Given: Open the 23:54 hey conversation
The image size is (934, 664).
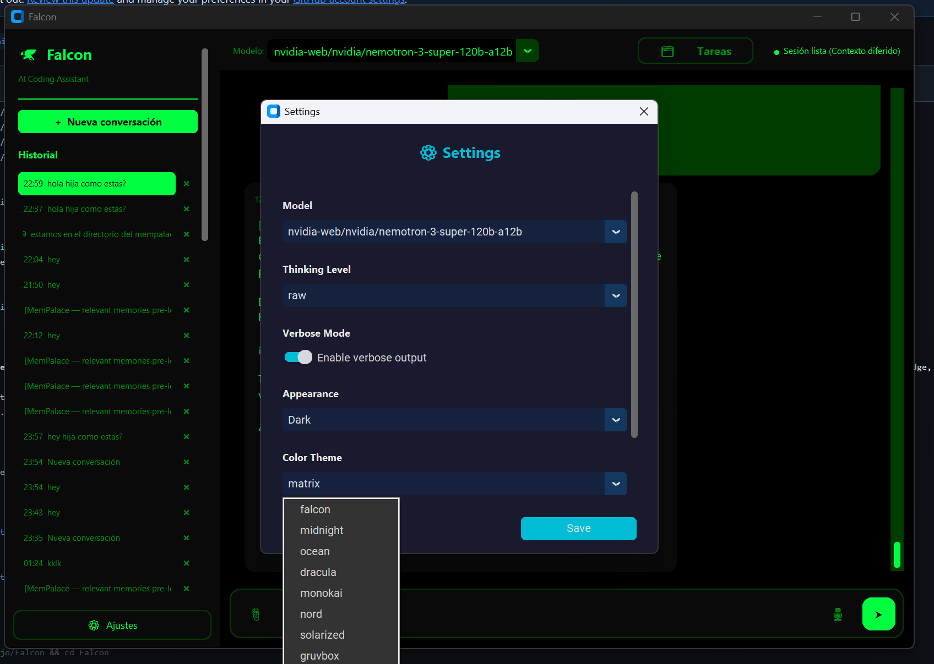Looking at the screenshot, I should (97, 487).
